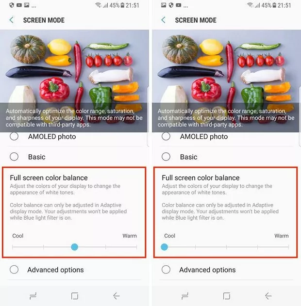Tap the back arrow on left screen header
The height and width of the screenshot is (306, 301).
pos(12,20)
